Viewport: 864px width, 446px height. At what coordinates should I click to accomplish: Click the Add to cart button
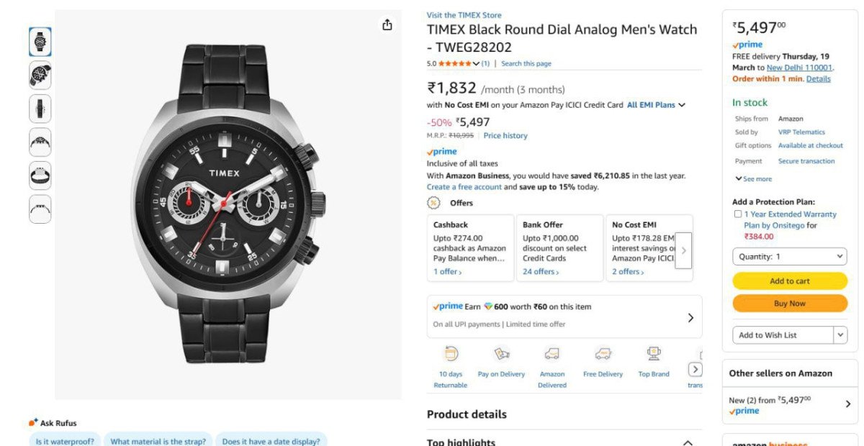789,281
